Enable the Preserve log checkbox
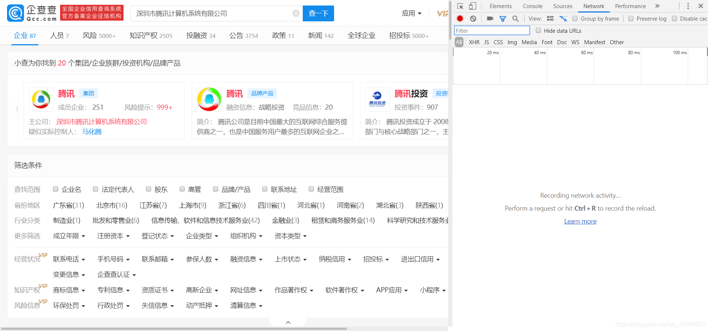The image size is (708, 331). tap(631, 18)
